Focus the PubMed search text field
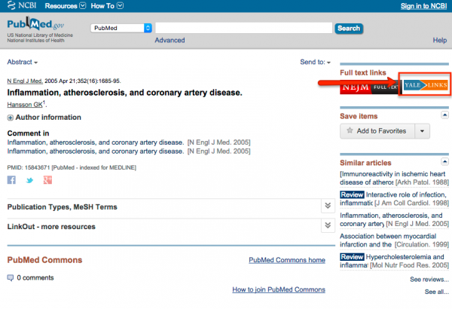This screenshot has width=452, height=309. click(x=244, y=28)
